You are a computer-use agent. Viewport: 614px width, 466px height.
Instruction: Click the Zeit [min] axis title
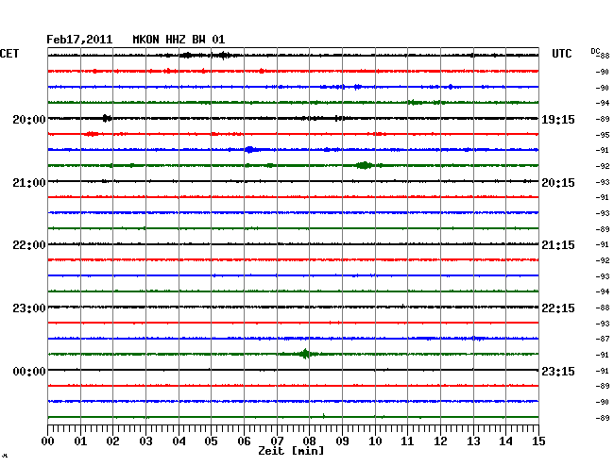[x=291, y=451]
